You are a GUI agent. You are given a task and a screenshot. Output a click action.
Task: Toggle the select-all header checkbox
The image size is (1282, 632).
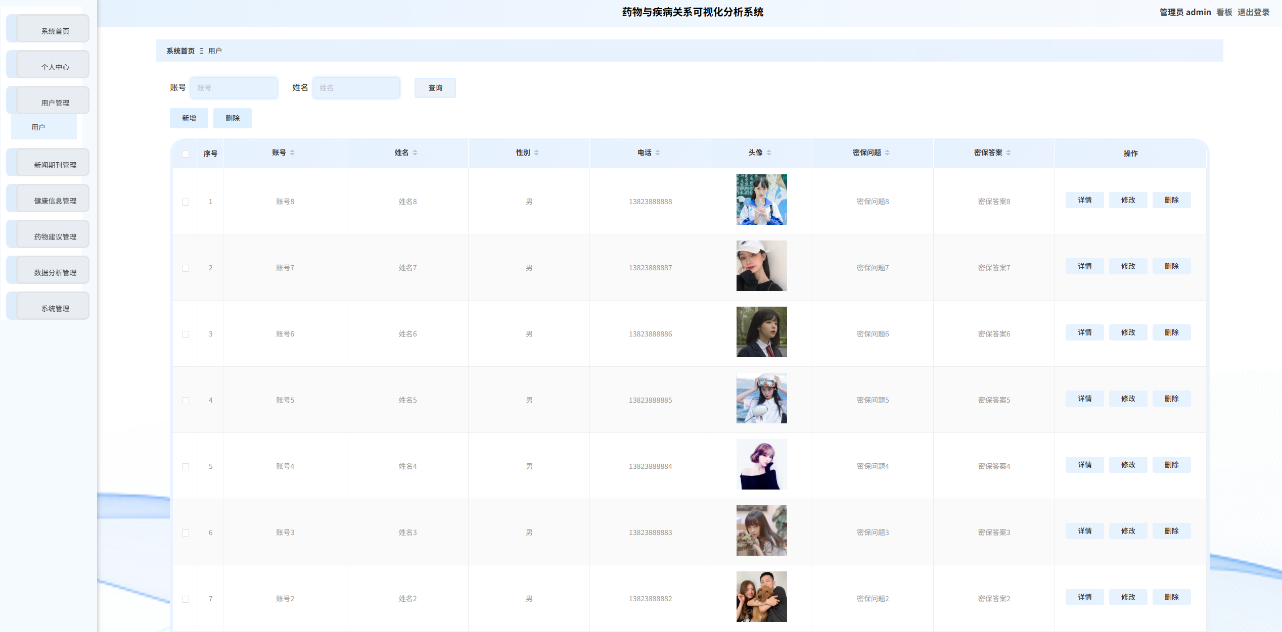(x=186, y=154)
